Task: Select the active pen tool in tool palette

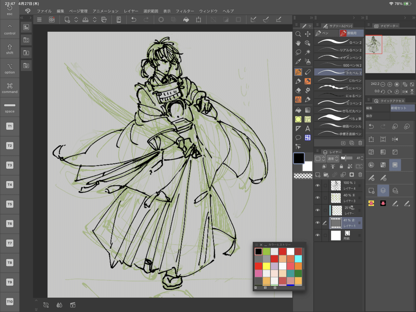Action: tap(298, 72)
